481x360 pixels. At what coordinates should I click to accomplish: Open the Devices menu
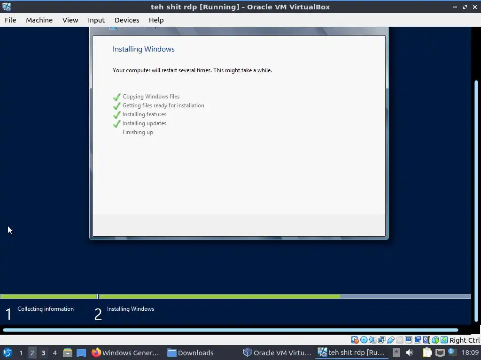(127, 20)
